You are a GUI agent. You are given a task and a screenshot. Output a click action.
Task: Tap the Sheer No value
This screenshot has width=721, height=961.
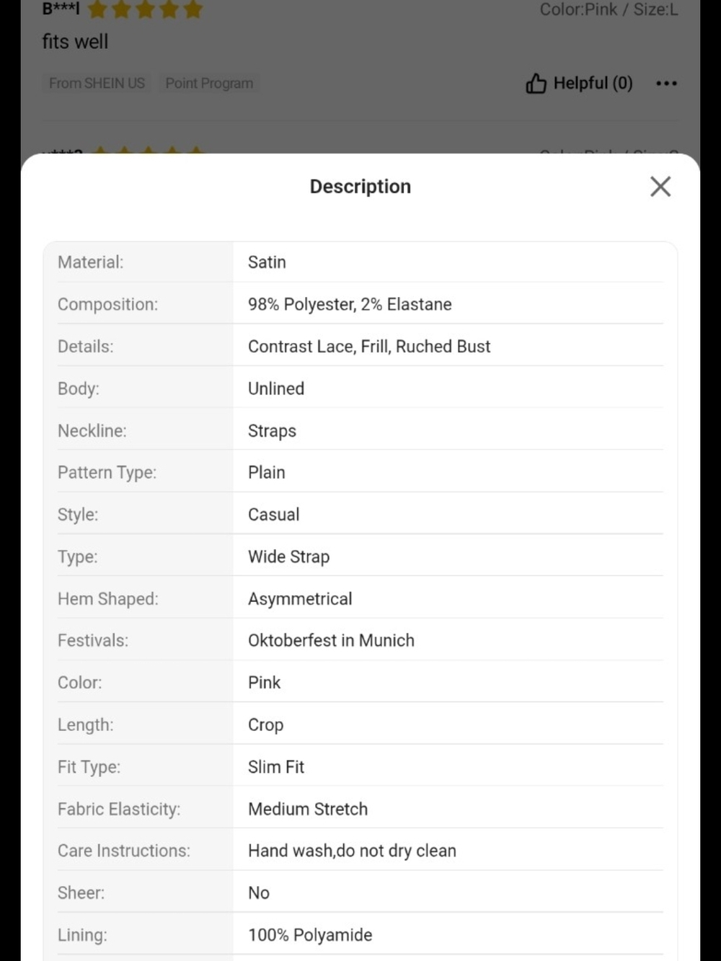(x=259, y=893)
